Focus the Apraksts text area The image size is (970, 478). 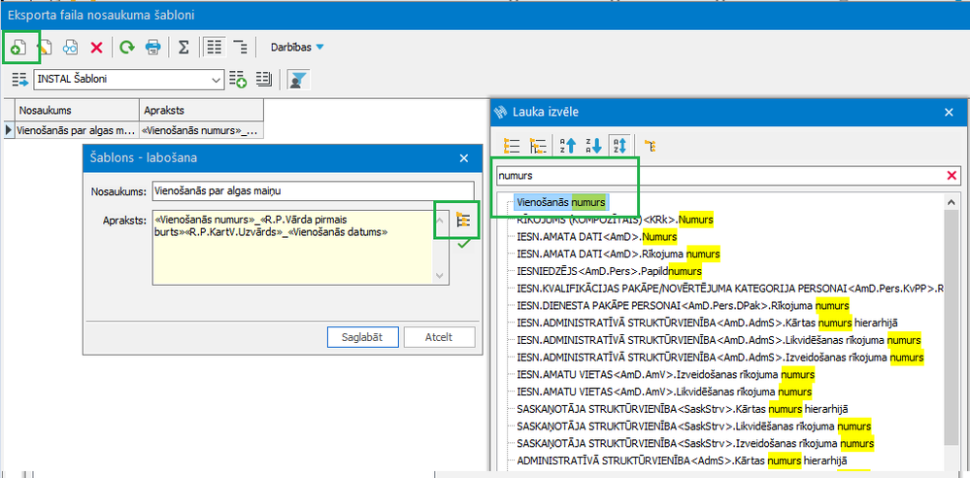(x=294, y=248)
